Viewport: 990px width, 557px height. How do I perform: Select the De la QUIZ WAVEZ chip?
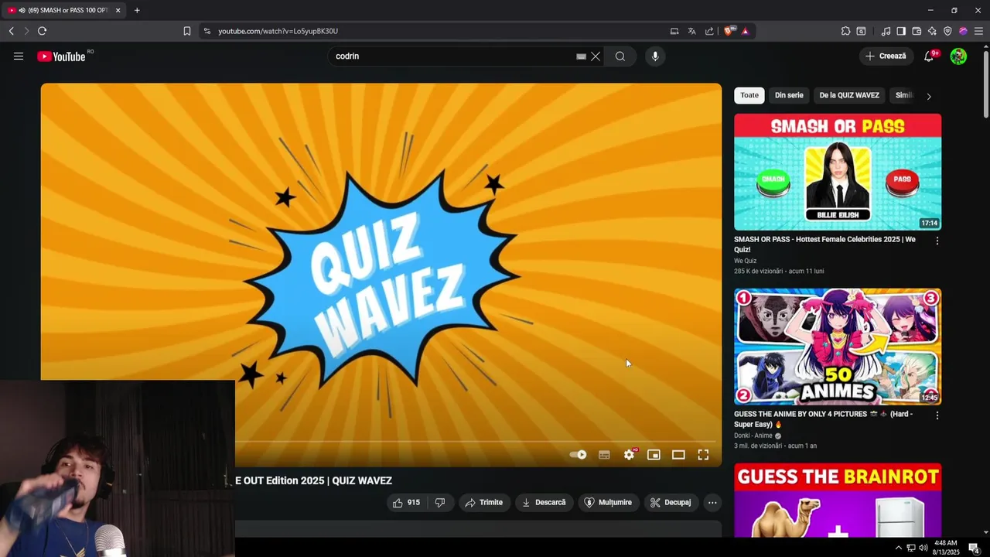(849, 95)
